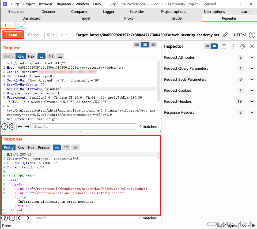Go back in request history
The height and width of the screenshot is (229, 257).
click(x=48, y=35)
